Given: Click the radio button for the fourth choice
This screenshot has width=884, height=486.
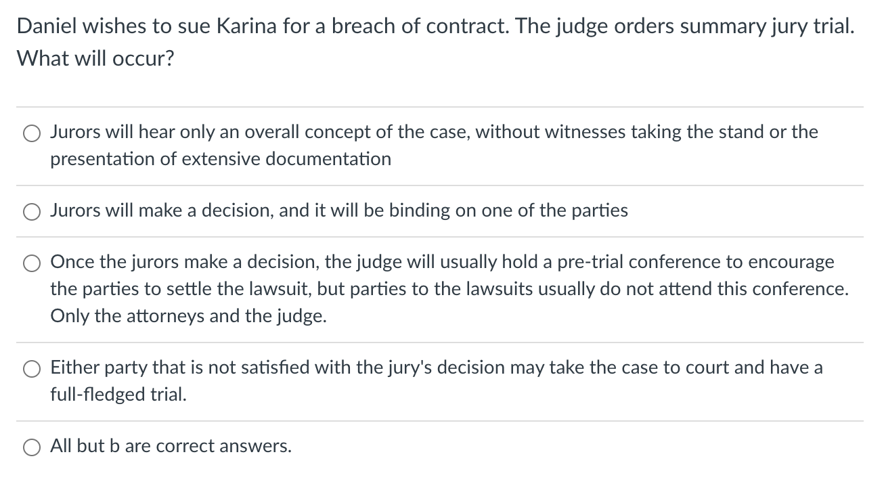Looking at the screenshot, I should 31,369.
